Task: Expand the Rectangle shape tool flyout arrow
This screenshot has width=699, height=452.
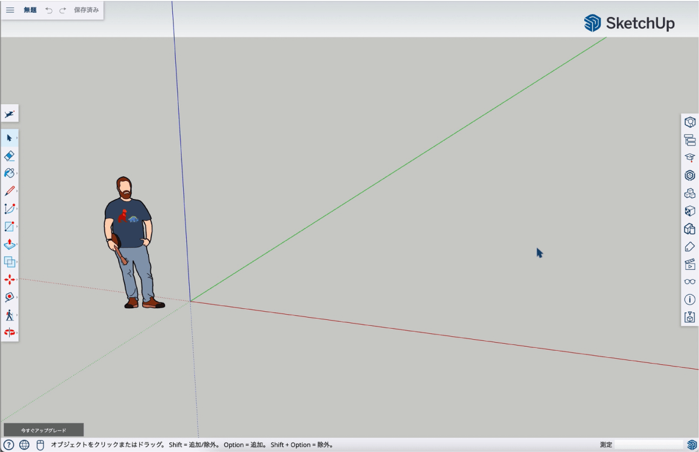Action: (x=17, y=226)
